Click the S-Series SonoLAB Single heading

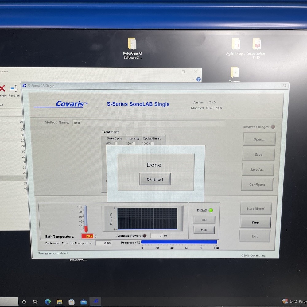[138, 104]
